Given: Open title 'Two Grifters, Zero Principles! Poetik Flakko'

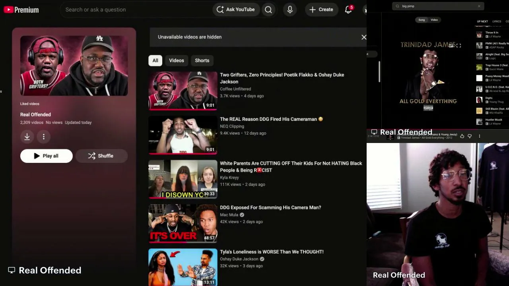Looking at the screenshot, I should (x=282, y=78).
